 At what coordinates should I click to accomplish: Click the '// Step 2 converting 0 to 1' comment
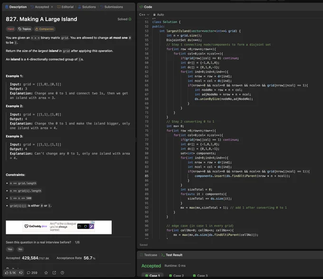pyautogui.click(x=190, y=121)
